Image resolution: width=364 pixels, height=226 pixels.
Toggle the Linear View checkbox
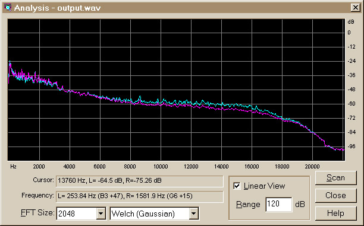pos(237,186)
